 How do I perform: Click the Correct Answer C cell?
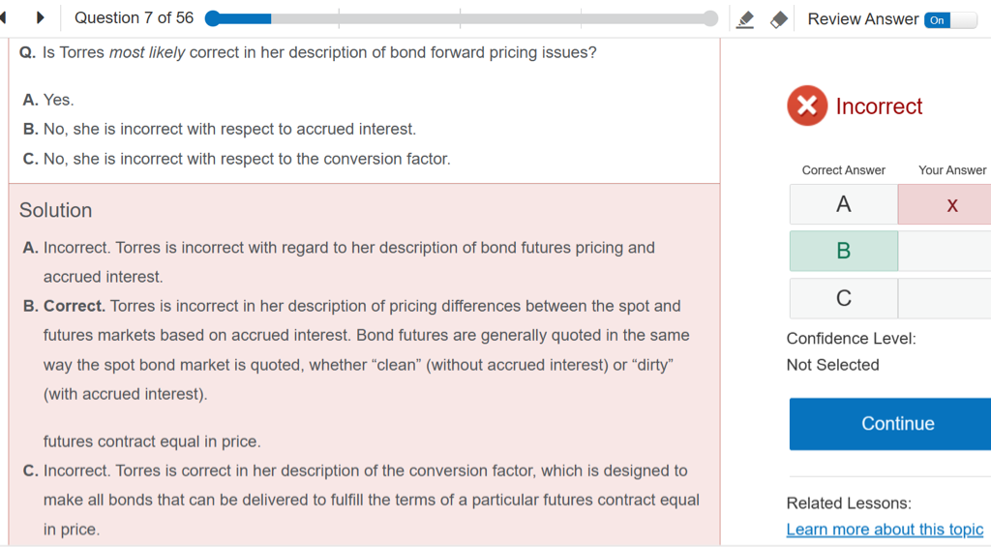coord(843,298)
